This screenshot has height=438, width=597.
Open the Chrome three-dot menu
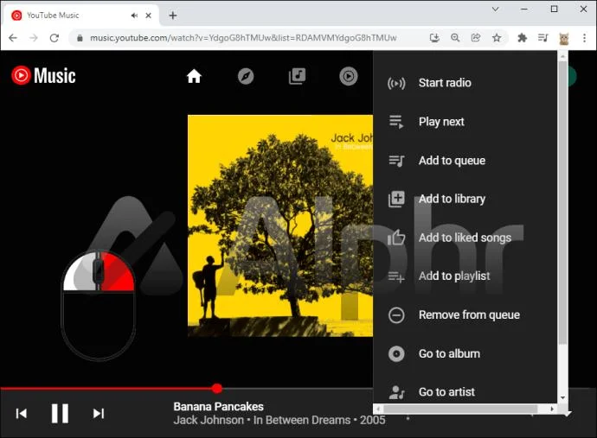coord(584,38)
